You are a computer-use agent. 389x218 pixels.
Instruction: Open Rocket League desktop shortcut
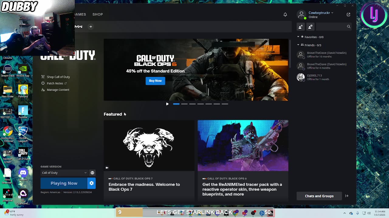pyautogui.click(x=23, y=134)
